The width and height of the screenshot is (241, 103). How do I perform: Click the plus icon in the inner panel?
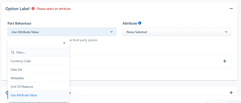224,61
